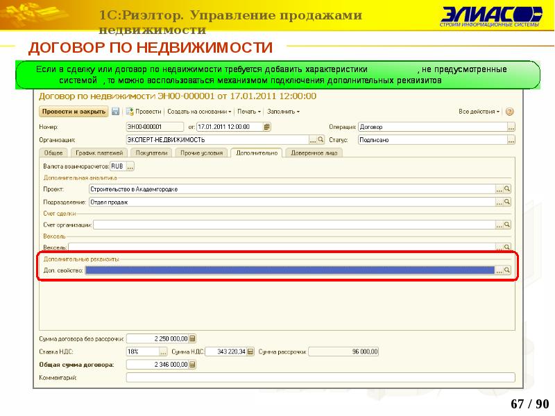
Task: Open calculator icon beside Общая сумма договора
Action: (193, 365)
